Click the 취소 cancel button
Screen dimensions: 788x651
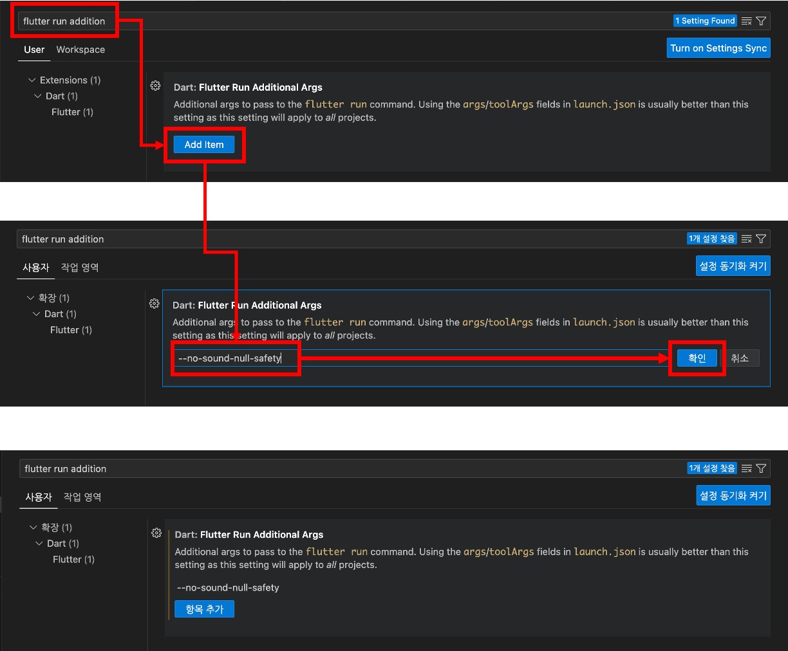click(x=740, y=358)
